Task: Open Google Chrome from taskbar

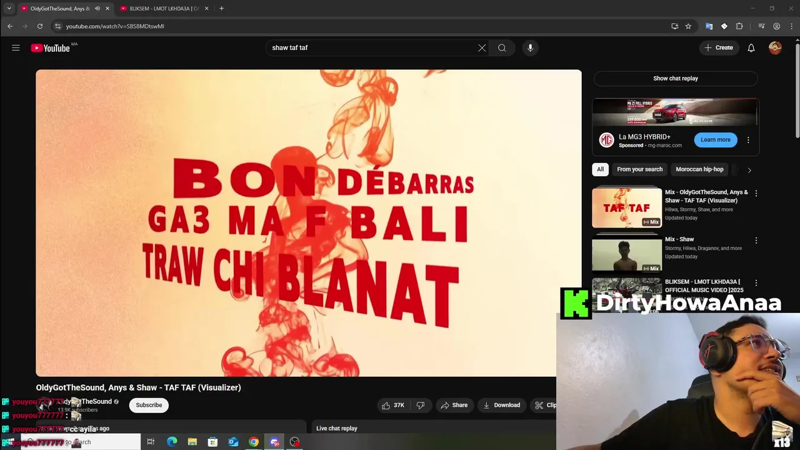Action: pos(254,442)
